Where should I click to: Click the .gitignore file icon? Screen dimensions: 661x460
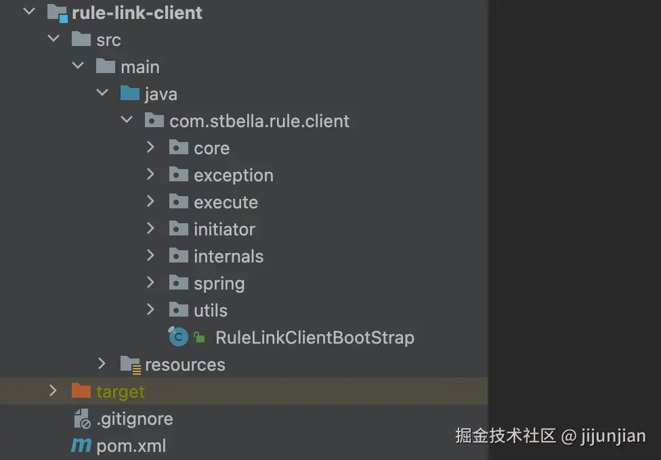click(x=81, y=419)
